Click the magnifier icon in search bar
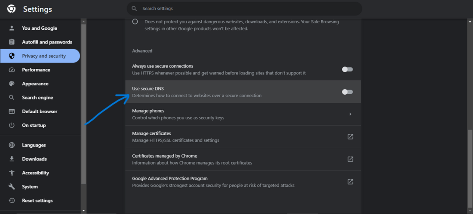The width and height of the screenshot is (473, 214). tap(134, 9)
